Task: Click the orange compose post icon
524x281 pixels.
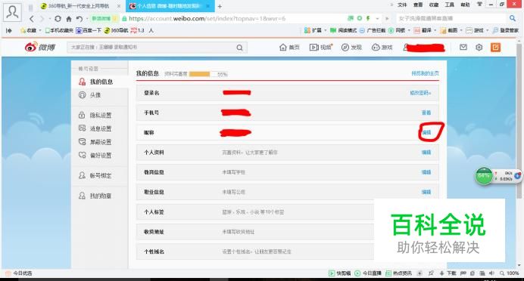Action: pyautogui.click(x=495, y=48)
